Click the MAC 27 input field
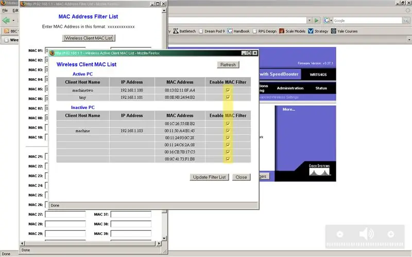 tap(65, 214)
